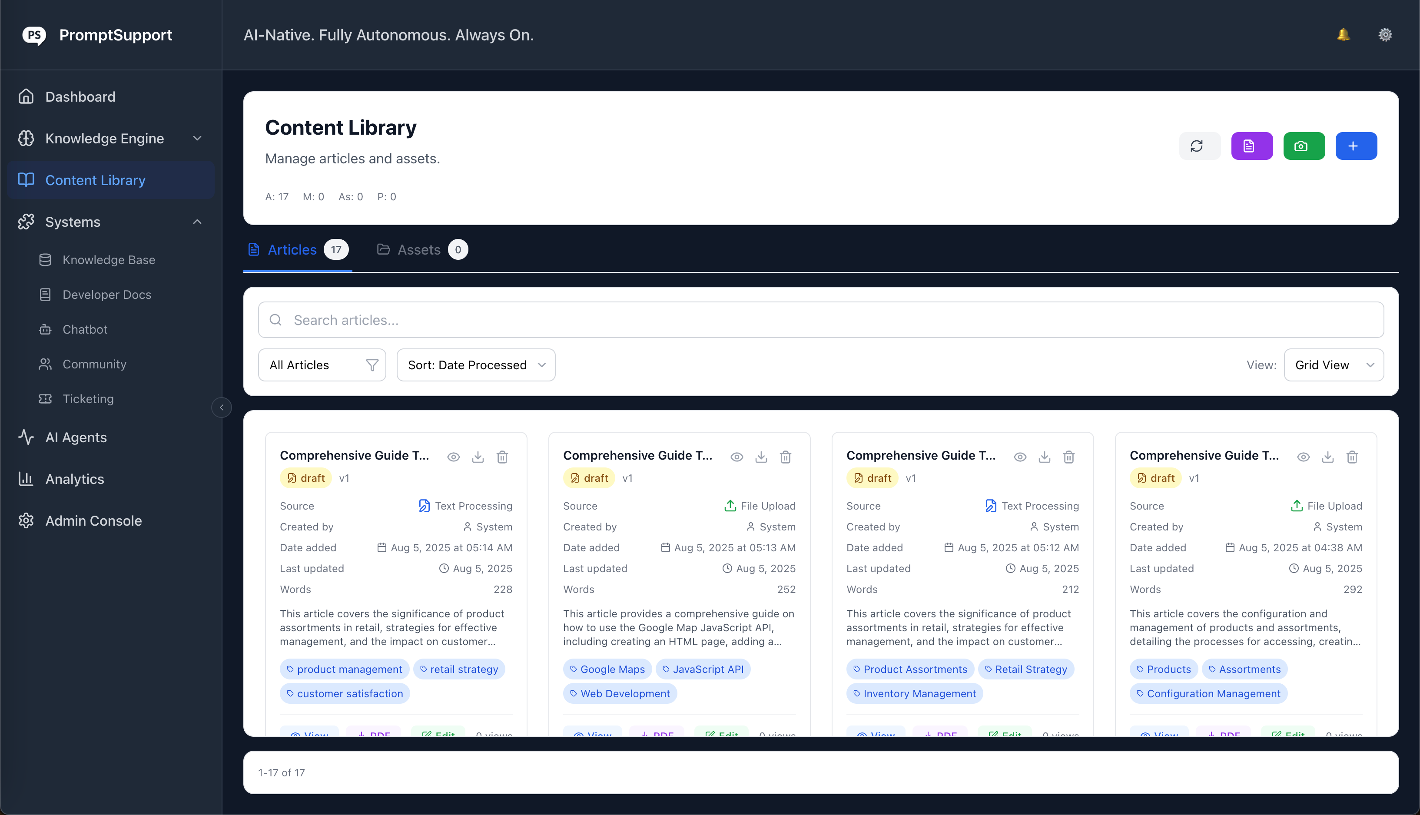Open the Knowledge Base page
1420x815 pixels.
pyautogui.click(x=109, y=260)
